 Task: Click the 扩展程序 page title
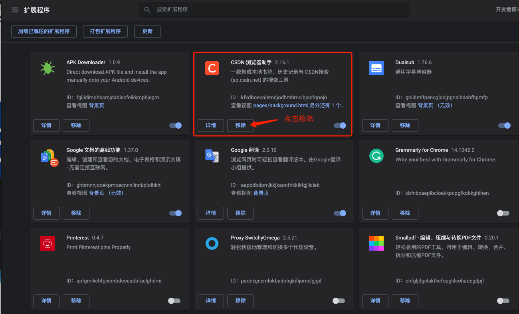pyautogui.click(x=37, y=10)
